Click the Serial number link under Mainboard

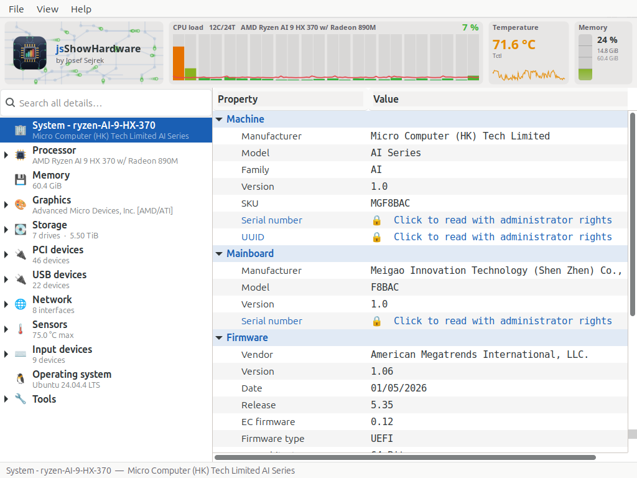click(272, 321)
